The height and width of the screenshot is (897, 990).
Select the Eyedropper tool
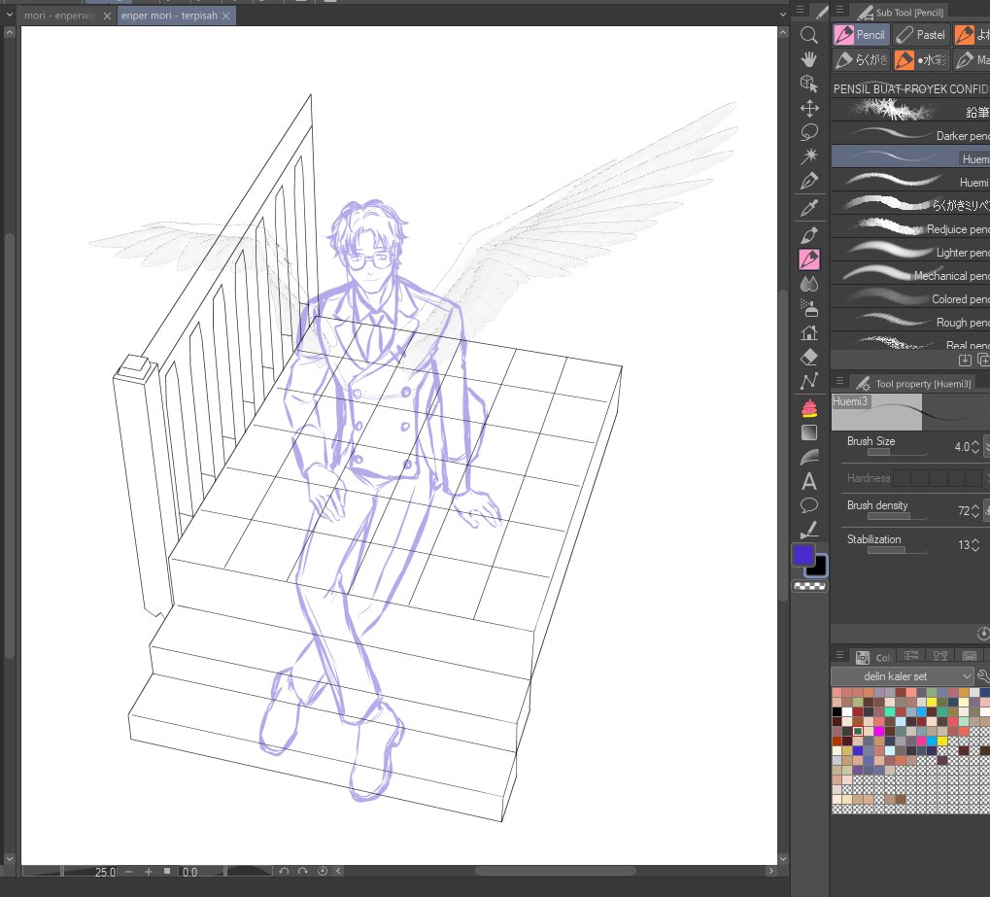pyautogui.click(x=808, y=208)
